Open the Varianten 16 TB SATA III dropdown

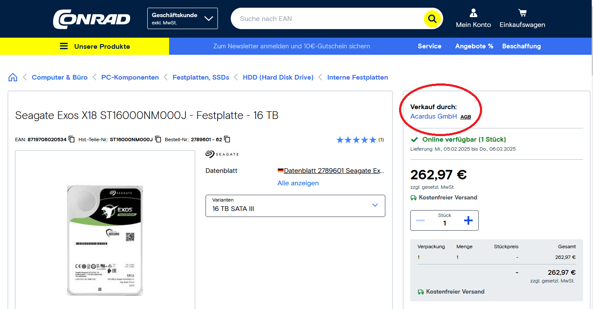click(295, 206)
